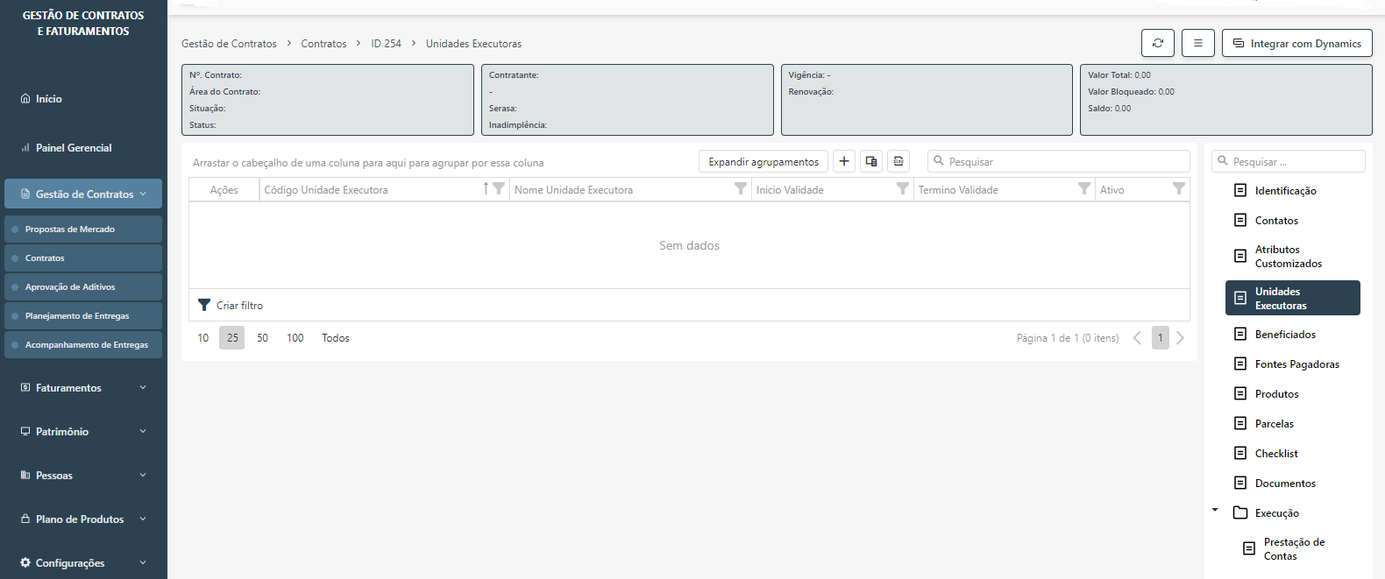
Task: Open filter on Nome Unidade Executora column
Action: 741,189
